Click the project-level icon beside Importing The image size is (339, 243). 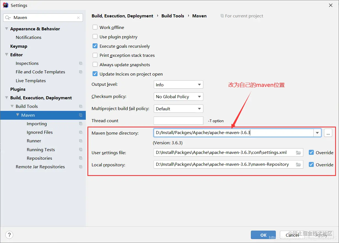[81, 124]
